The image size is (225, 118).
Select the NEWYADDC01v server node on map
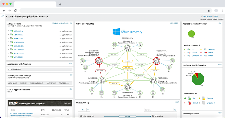tap(128, 48)
